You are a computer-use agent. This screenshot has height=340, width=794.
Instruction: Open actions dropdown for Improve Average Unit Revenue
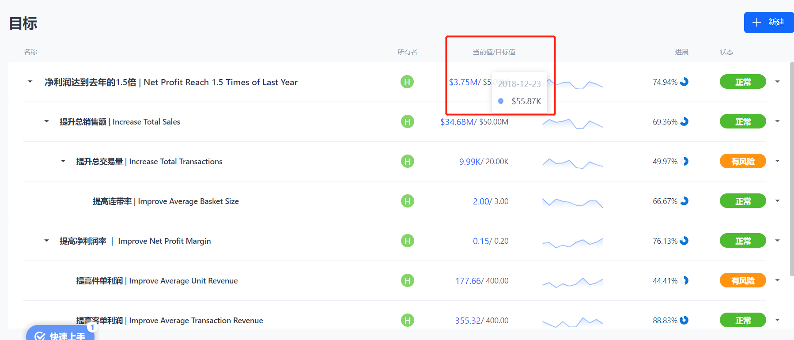coord(778,280)
